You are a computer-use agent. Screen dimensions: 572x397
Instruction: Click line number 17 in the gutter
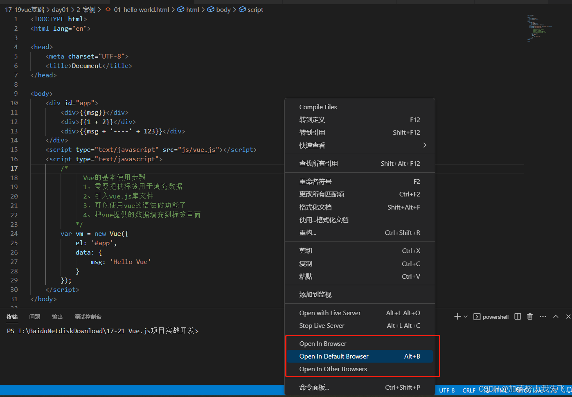(x=14, y=168)
